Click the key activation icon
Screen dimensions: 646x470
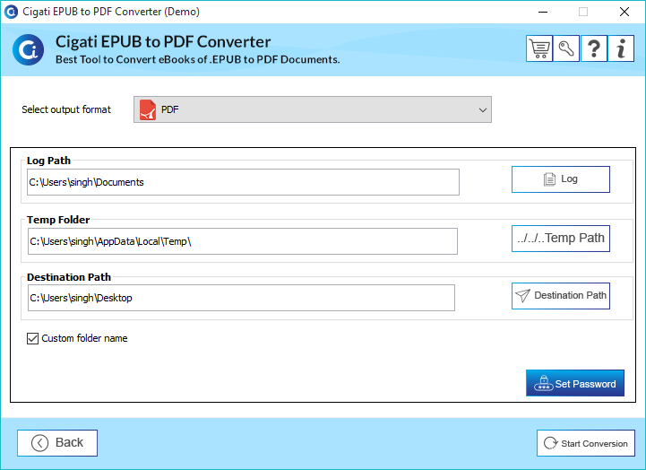click(566, 48)
